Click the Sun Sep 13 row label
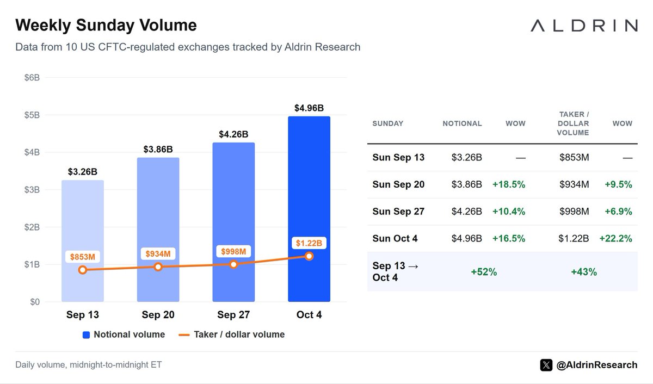Screen dimensions: 653x384 coord(398,158)
